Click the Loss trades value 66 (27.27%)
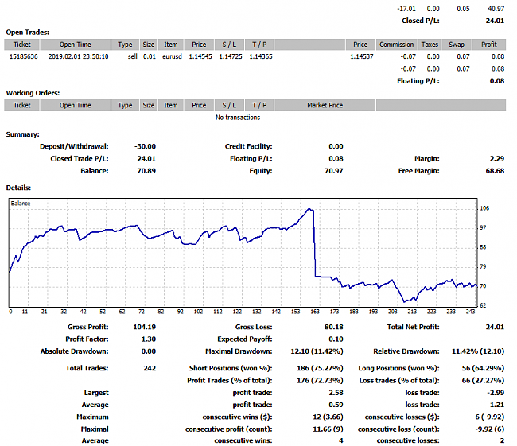 click(483, 380)
